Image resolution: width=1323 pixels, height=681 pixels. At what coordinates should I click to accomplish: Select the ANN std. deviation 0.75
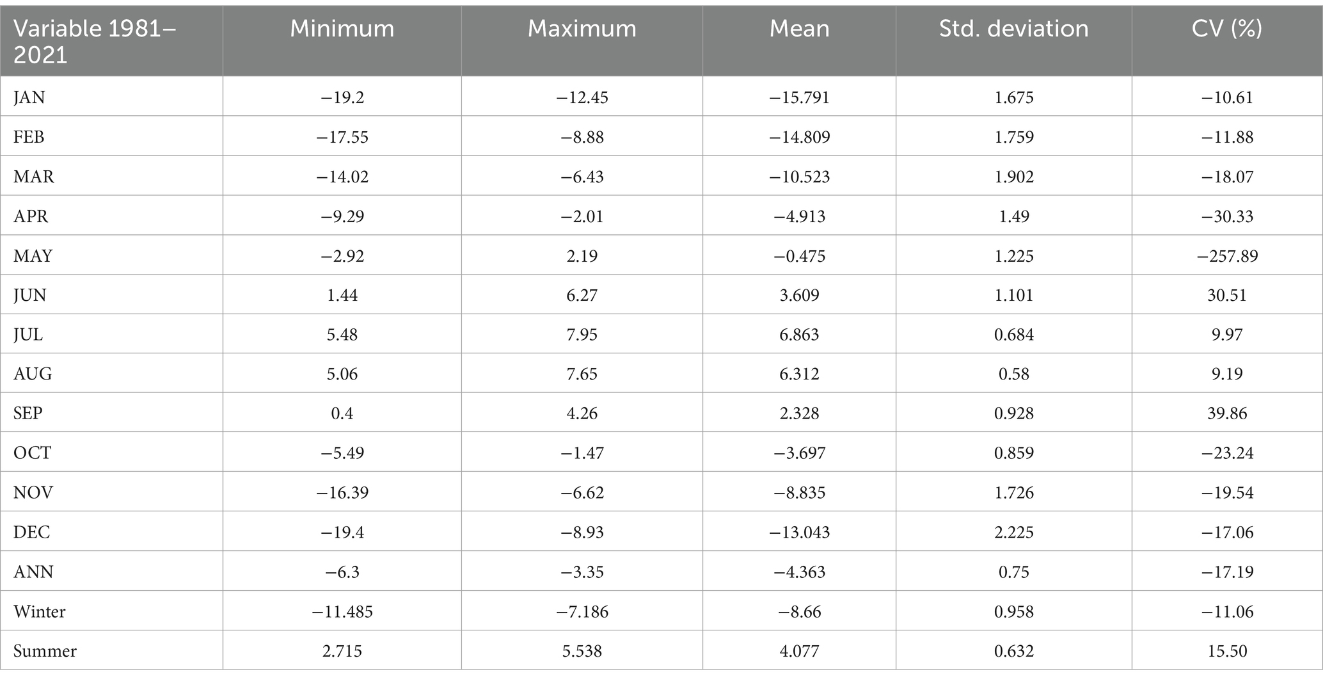coord(1013,572)
